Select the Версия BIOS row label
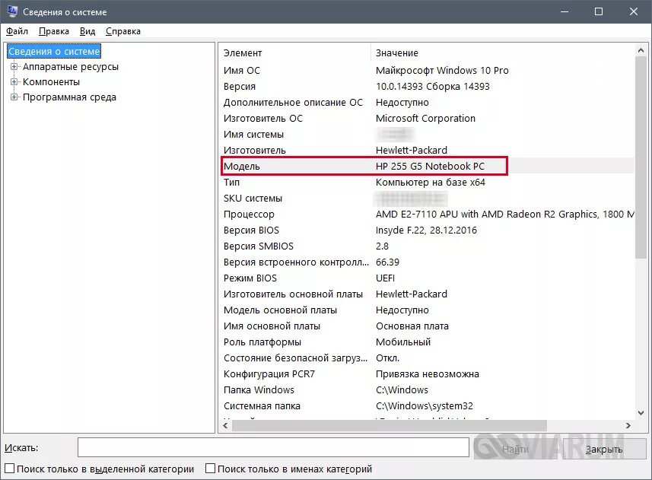This screenshot has width=652, height=480. coord(251,230)
